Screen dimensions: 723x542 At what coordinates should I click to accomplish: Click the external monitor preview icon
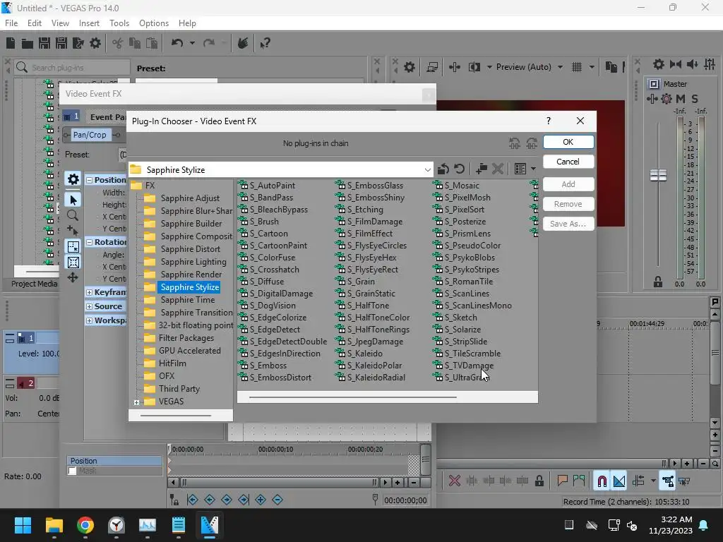coord(432,67)
